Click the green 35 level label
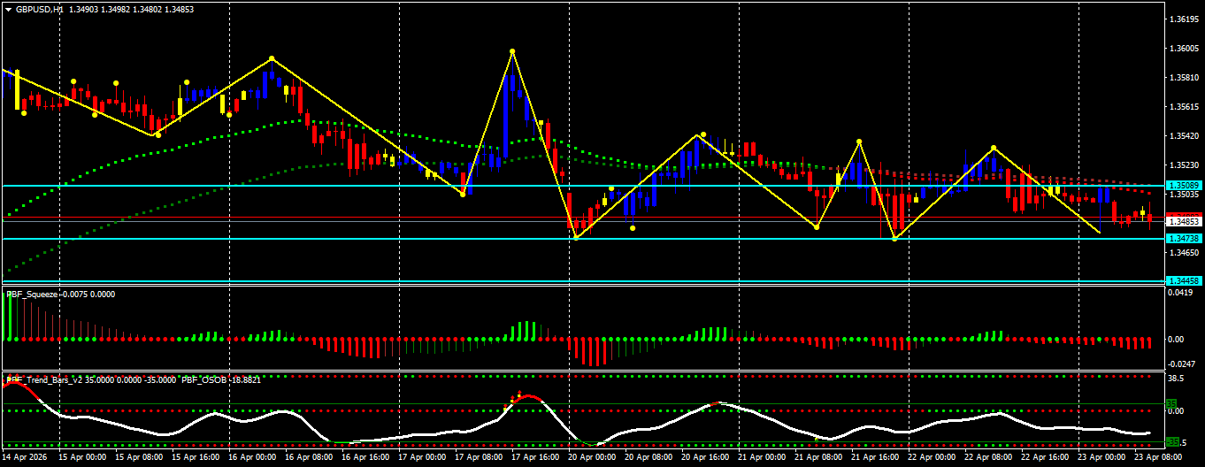1205x467 pixels. pyautogui.click(x=1173, y=403)
